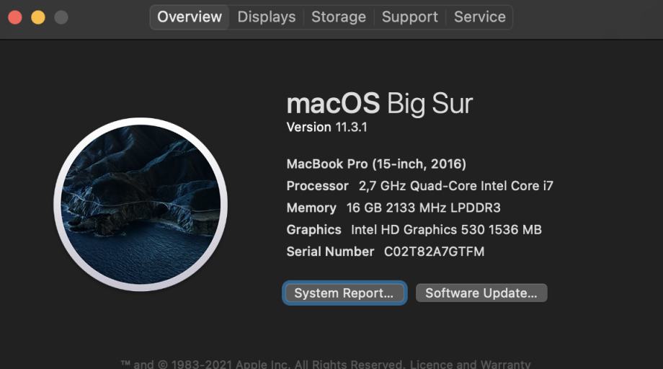Click the Intel HD Graphics 530 line
This screenshot has height=369, width=663.
click(x=414, y=229)
